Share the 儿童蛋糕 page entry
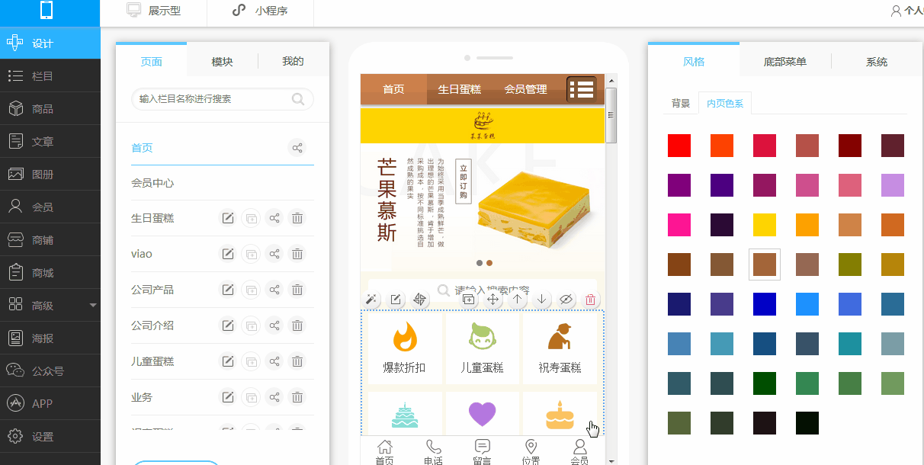924x465 pixels. click(274, 361)
